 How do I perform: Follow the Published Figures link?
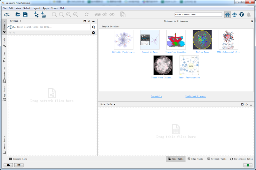pyautogui.click(x=196, y=96)
